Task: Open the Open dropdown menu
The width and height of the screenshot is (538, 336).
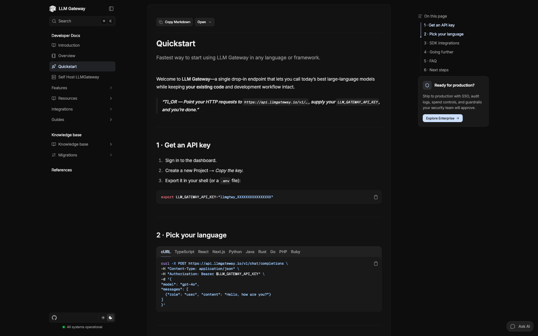Action: tap(204, 22)
